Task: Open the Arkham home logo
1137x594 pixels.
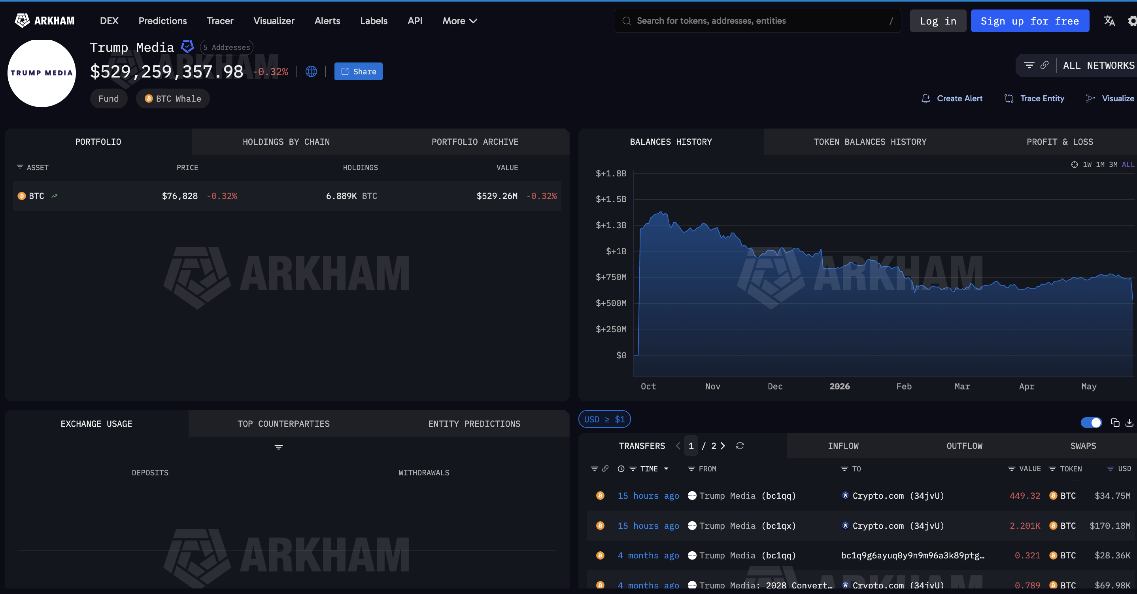Action: point(45,21)
